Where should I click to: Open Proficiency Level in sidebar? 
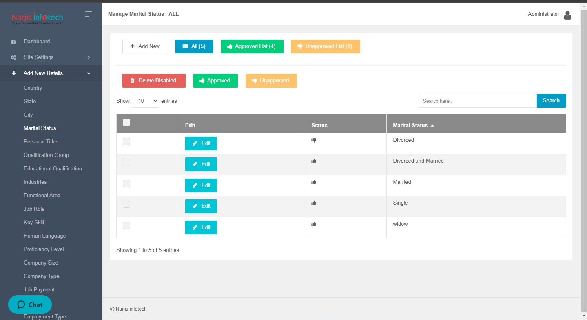[44, 249]
